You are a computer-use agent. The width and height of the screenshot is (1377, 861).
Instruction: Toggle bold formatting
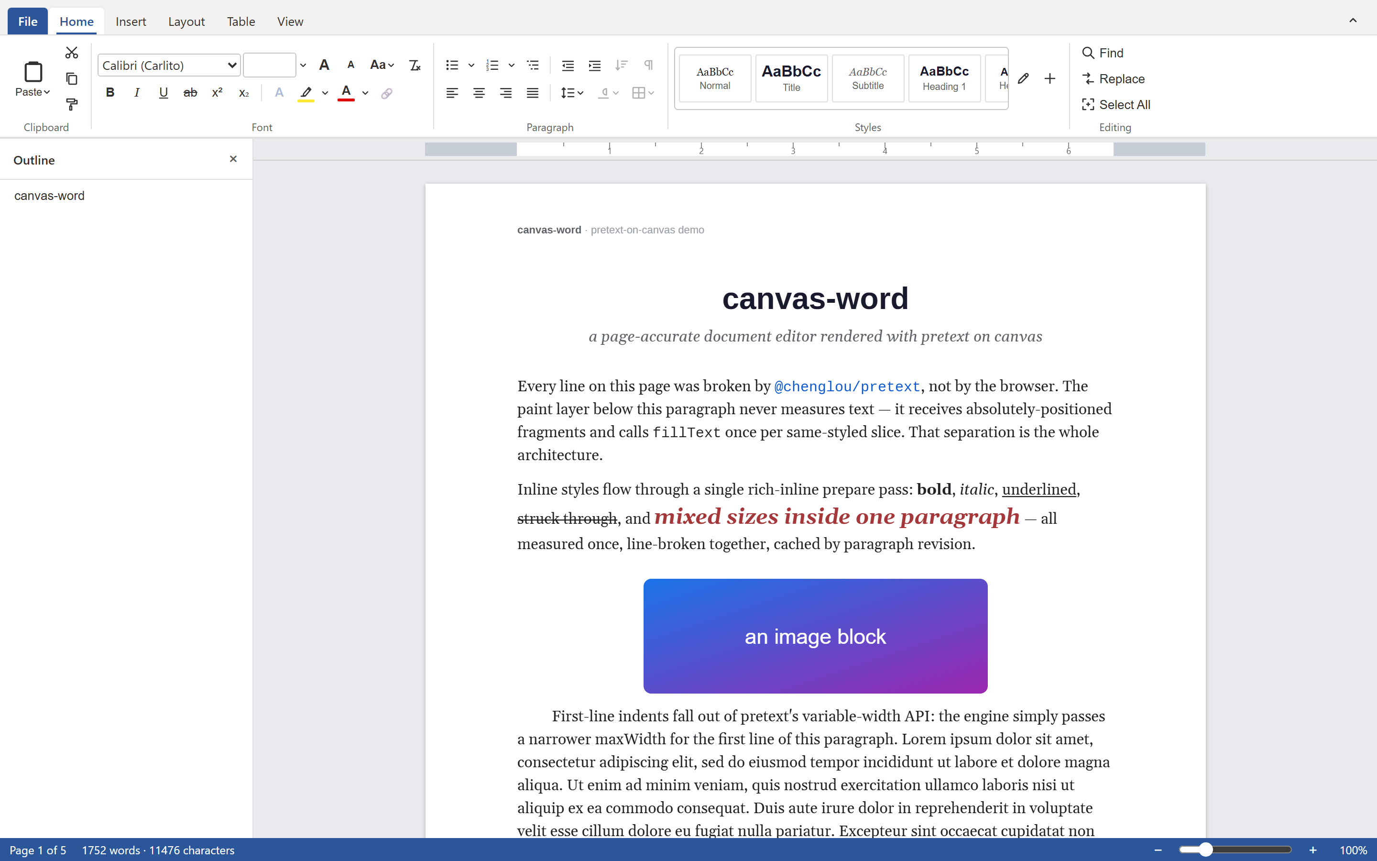point(110,92)
